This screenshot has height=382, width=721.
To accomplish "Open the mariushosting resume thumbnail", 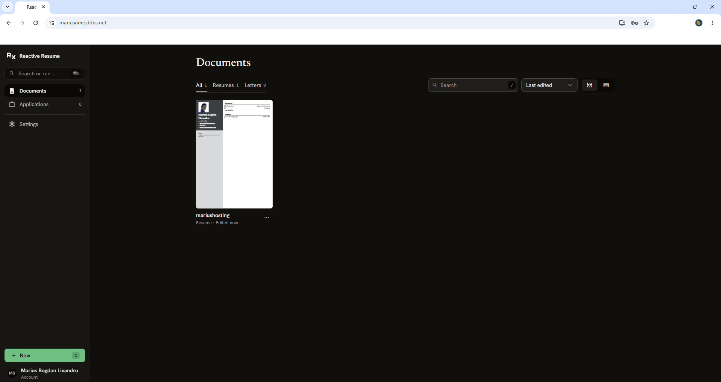I will tap(234, 154).
